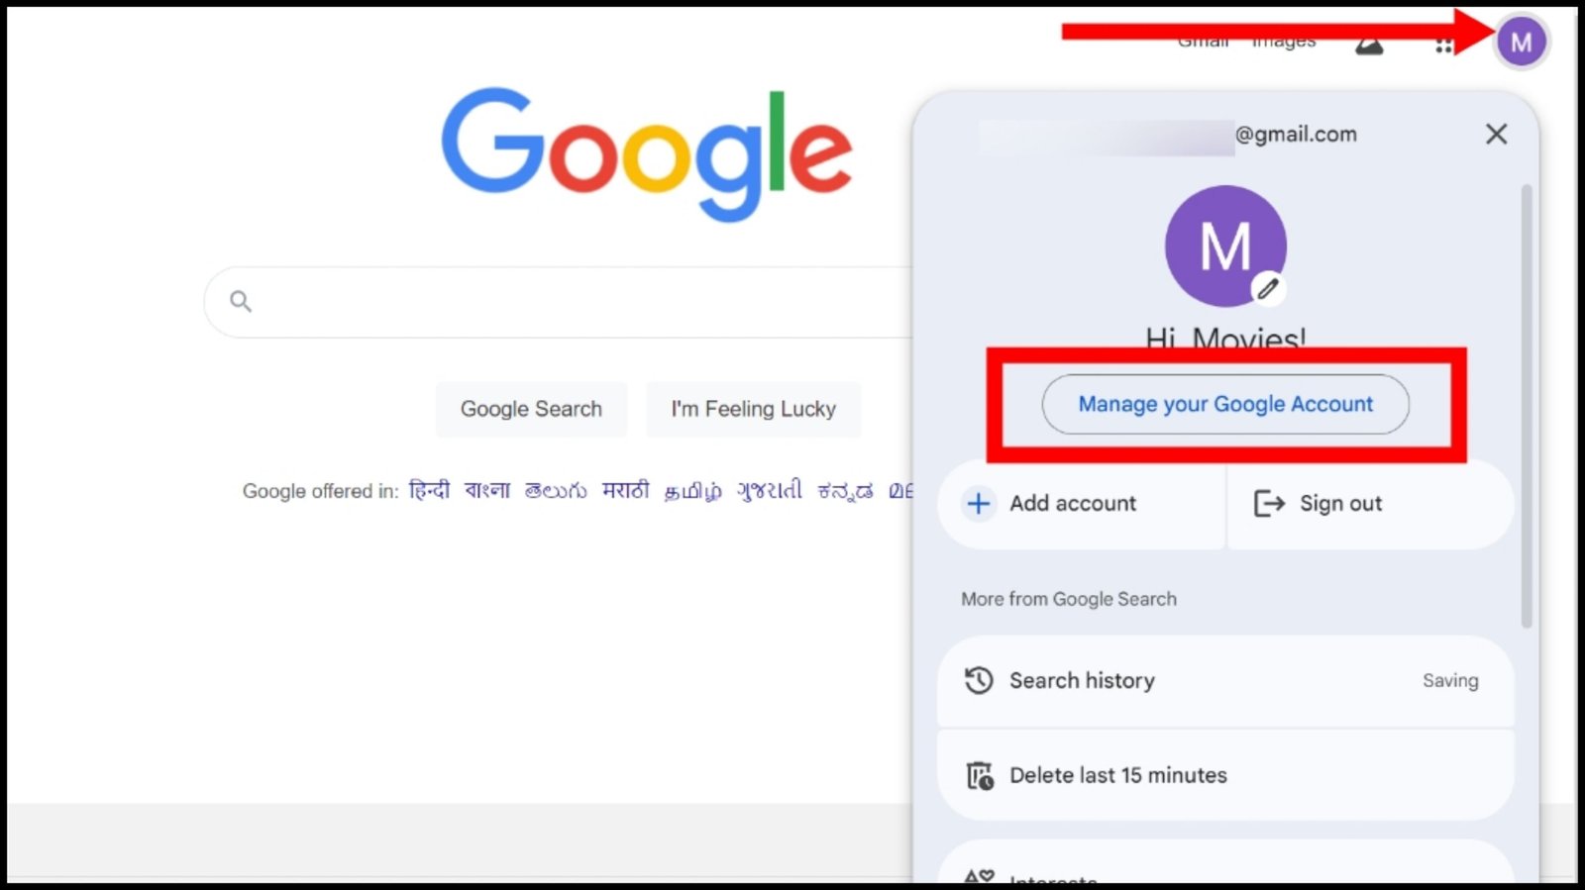Click the Add account button
Viewport: 1585px width, 890px height.
(x=1081, y=504)
